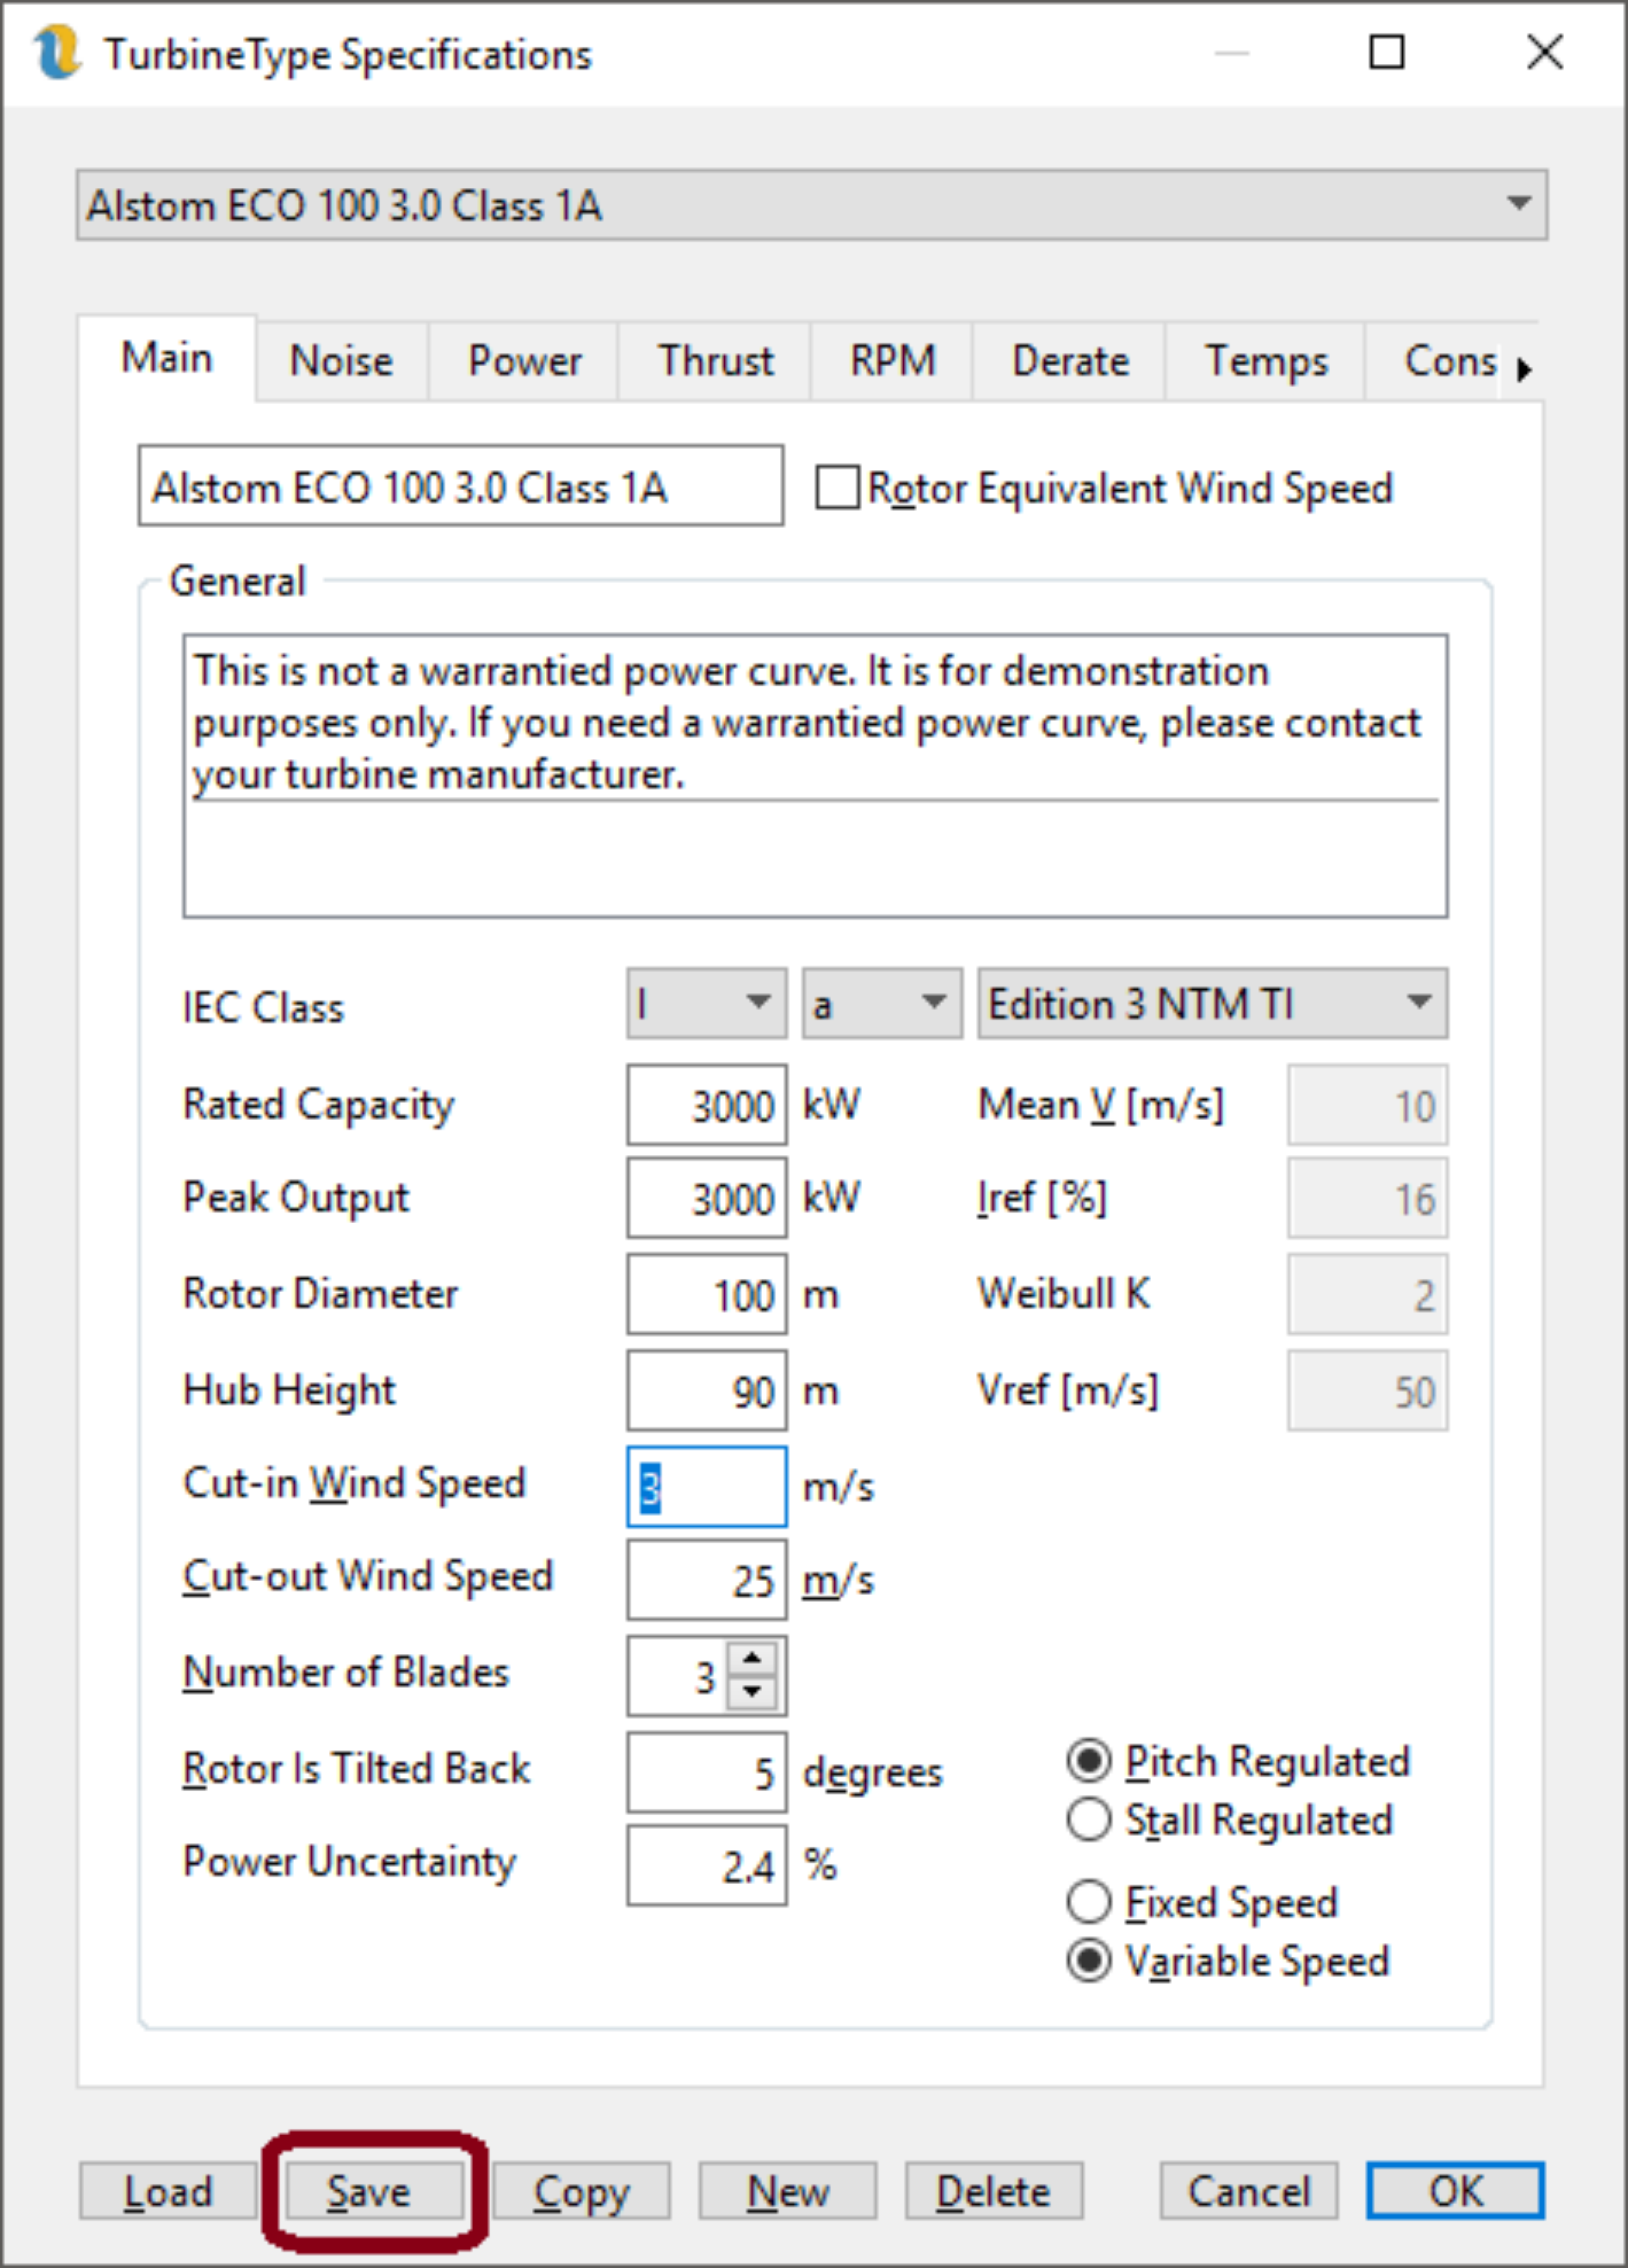Click the Hub Height input field
Screen dimensions: 1628x2268
[x=706, y=1390]
